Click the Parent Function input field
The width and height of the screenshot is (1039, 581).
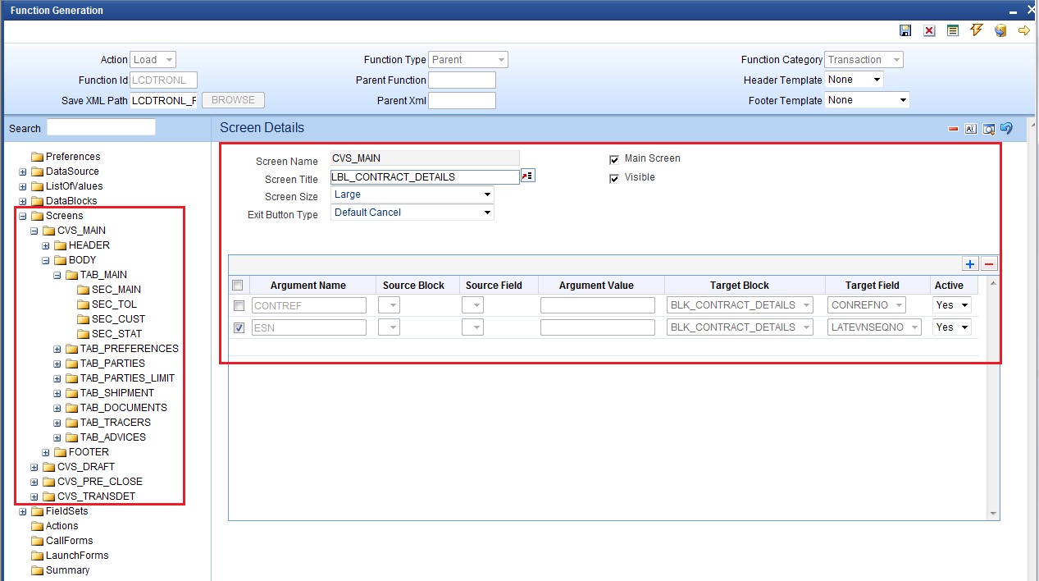click(463, 80)
